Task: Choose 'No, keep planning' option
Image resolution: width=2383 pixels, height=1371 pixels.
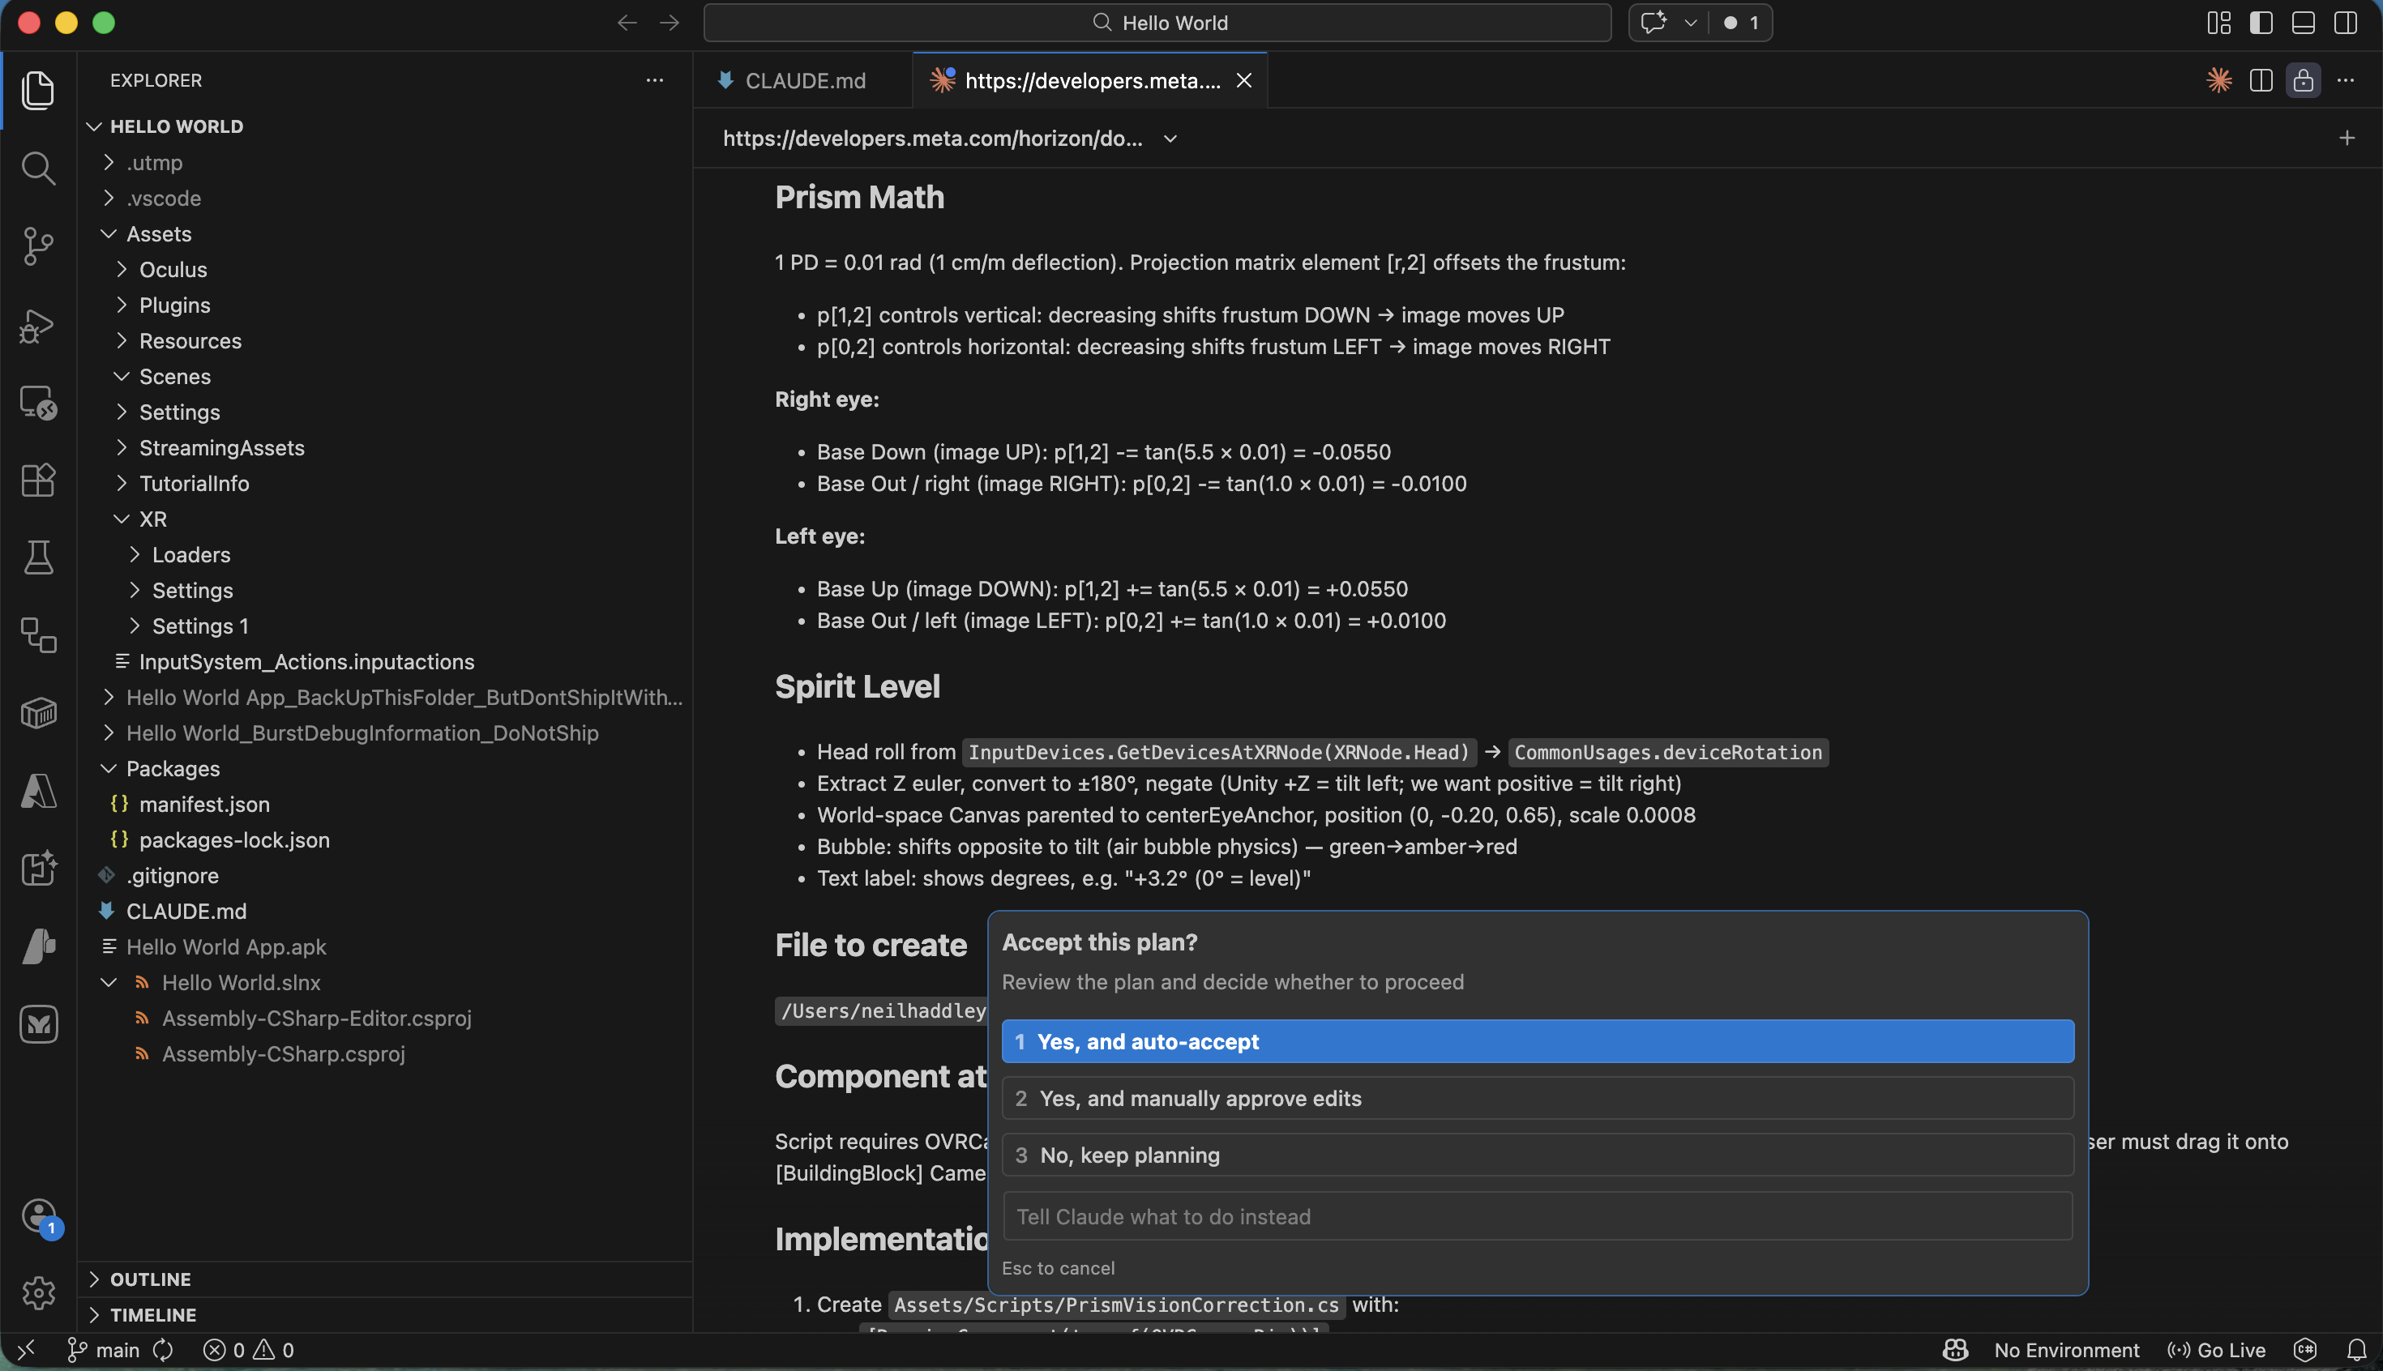Action: 1535,1155
